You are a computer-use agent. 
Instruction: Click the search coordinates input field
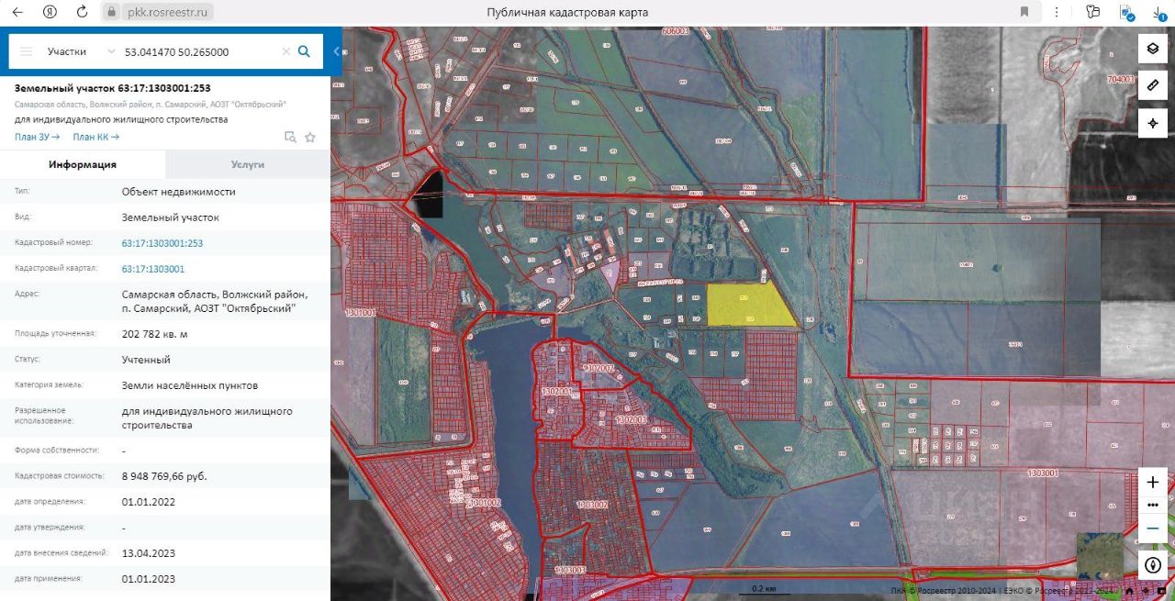point(199,51)
